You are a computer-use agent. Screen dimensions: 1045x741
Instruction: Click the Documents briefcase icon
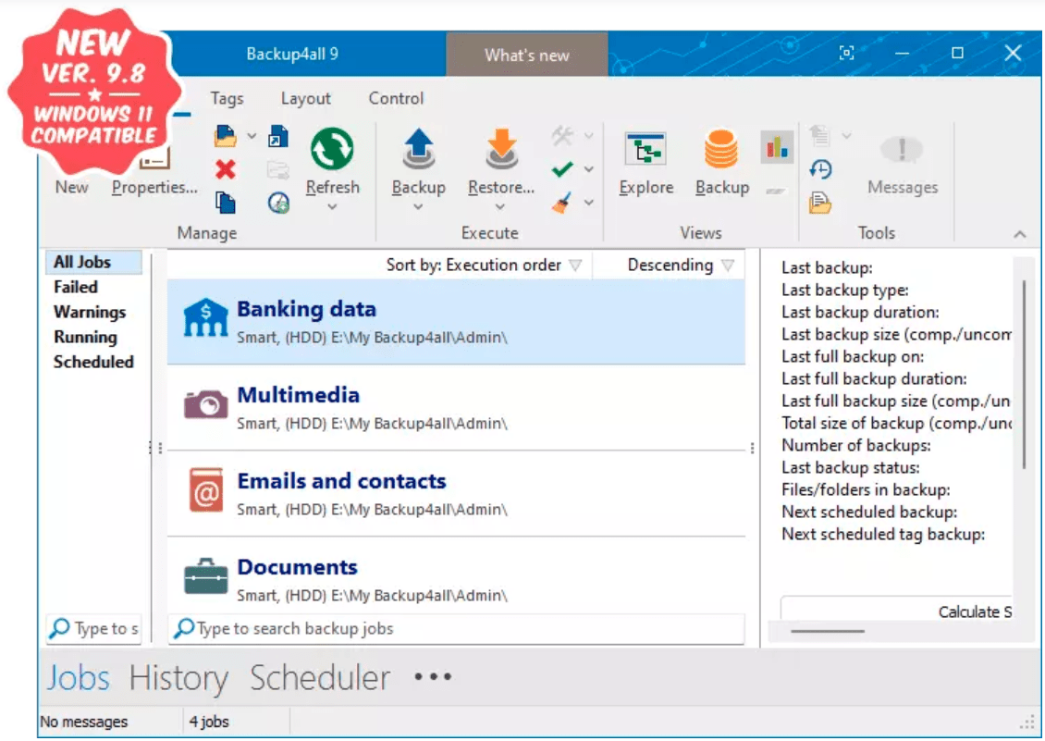[x=205, y=575]
